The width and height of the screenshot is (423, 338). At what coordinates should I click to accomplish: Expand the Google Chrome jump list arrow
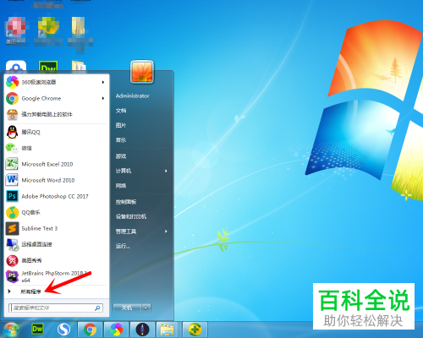point(103,98)
